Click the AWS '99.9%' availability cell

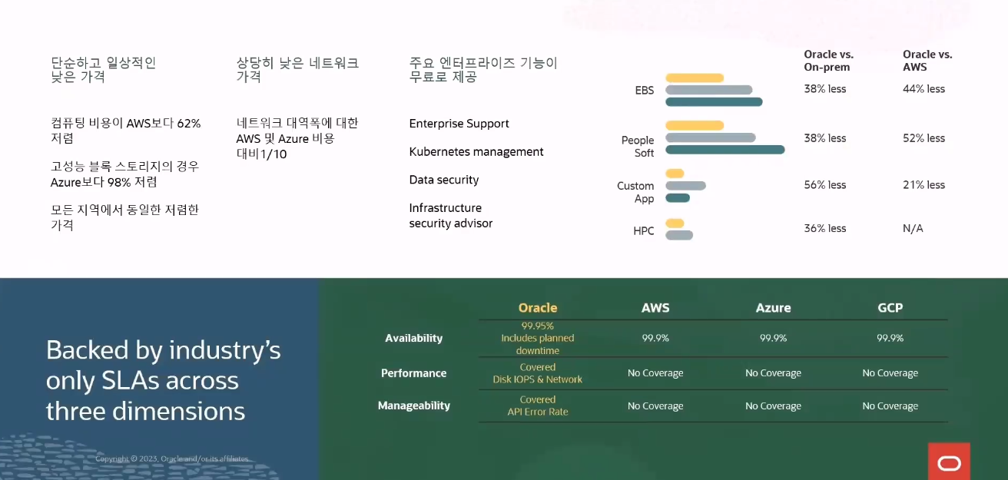655,338
